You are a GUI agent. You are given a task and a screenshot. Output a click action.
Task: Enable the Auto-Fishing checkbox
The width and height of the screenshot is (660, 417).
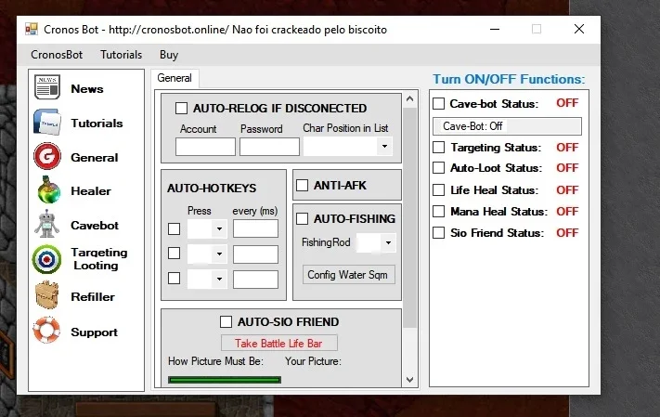[x=303, y=218]
